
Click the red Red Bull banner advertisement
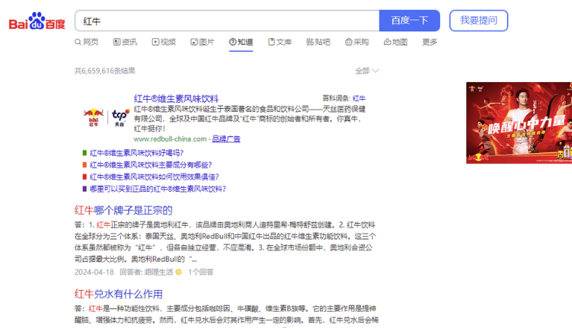click(519, 123)
